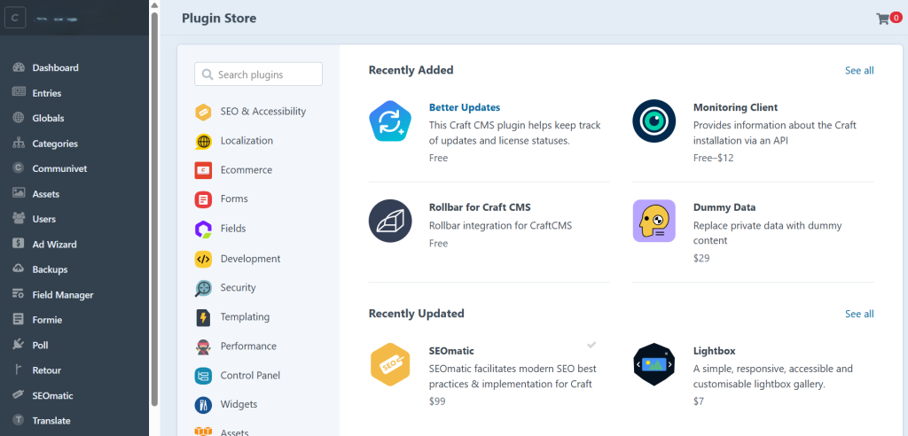The height and width of the screenshot is (436, 908).
Task: Click the Localization globe category icon
Action: tap(203, 141)
